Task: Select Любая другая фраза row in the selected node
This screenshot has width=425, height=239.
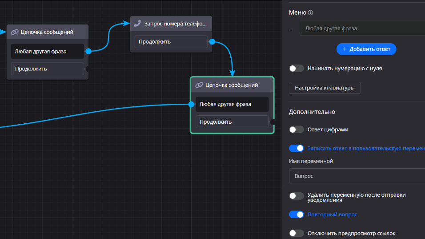Action: click(x=232, y=104)
